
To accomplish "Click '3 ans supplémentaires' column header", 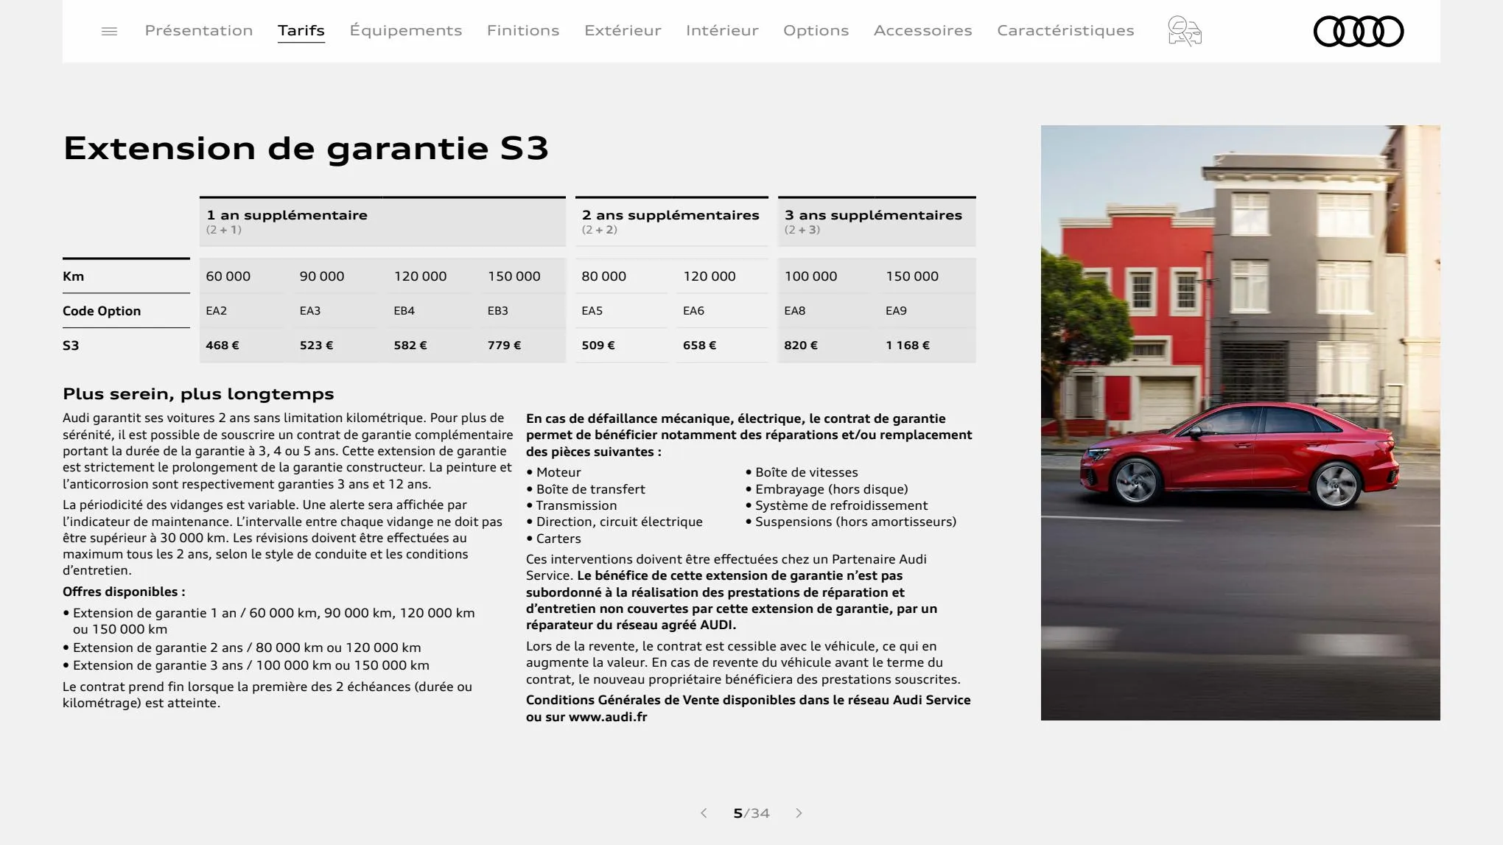I will tap(877, 221).
